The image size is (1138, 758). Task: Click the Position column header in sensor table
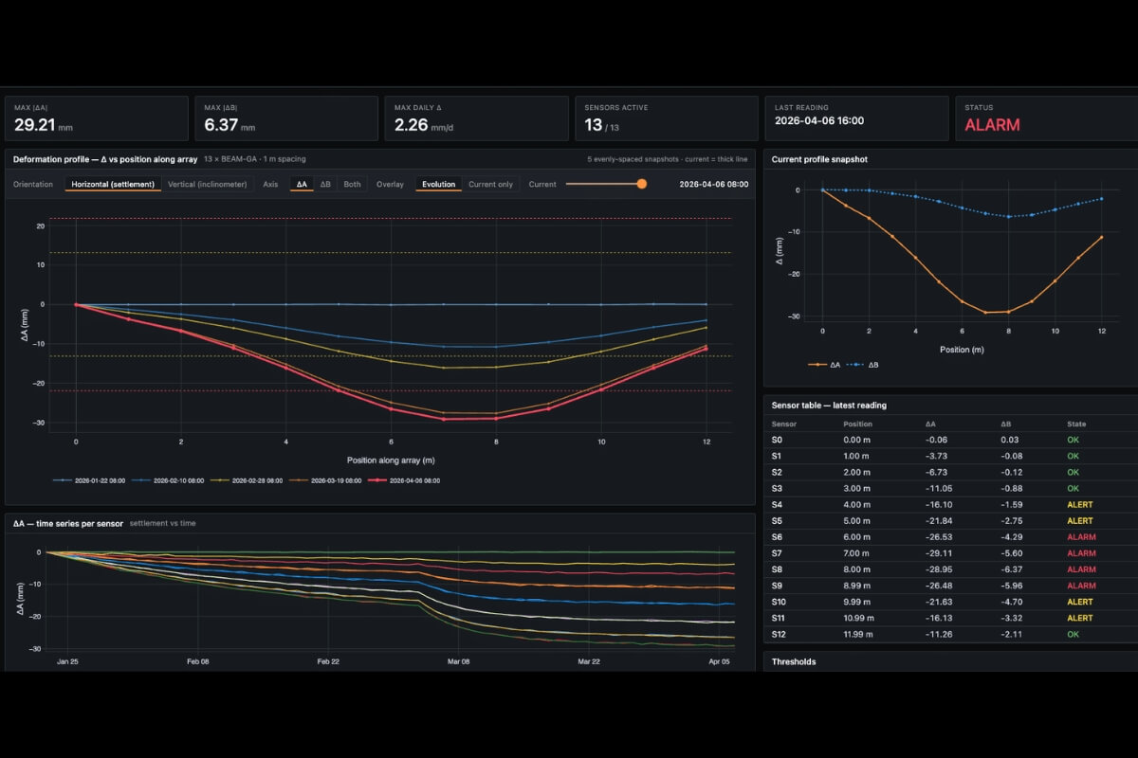[x=857, y=424]
